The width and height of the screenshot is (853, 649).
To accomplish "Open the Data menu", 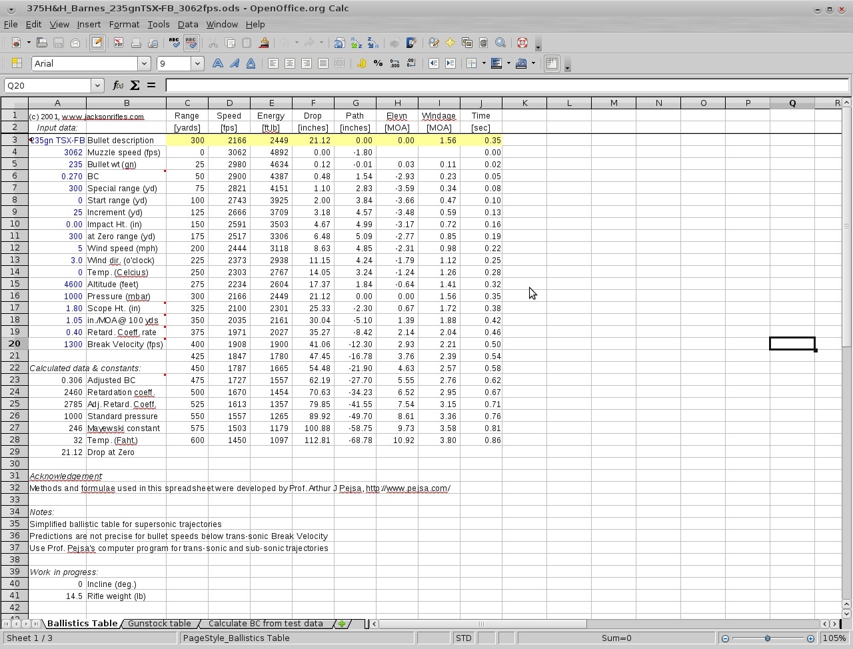I will (188, 24).
